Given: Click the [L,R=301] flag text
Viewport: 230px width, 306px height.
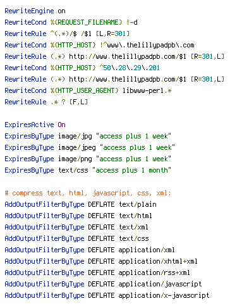Looking at the screenshot, I should pos(112,34).
